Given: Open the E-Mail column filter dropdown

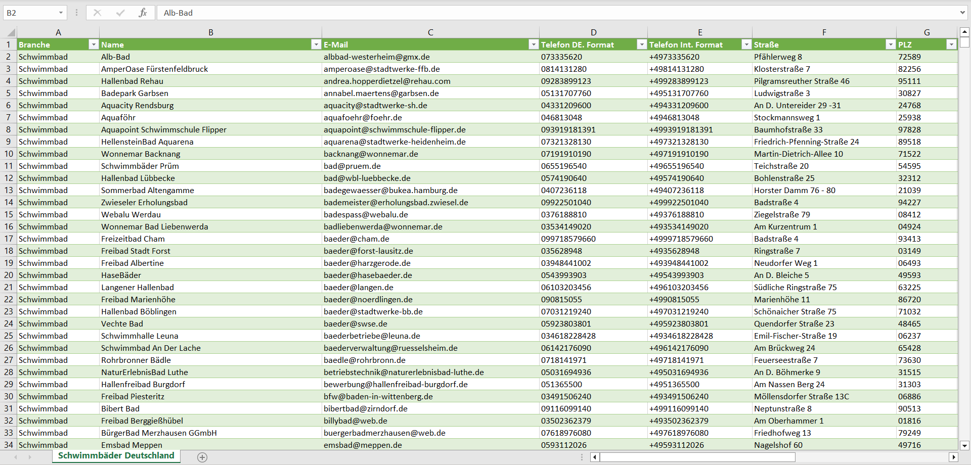Looking at the screenshot, I should tap(534, 44).
